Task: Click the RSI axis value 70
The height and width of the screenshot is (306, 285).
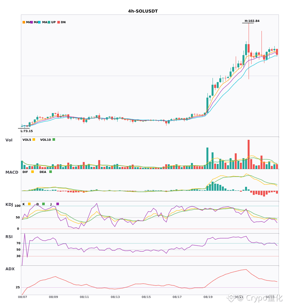Action: [x=19, y=243]
